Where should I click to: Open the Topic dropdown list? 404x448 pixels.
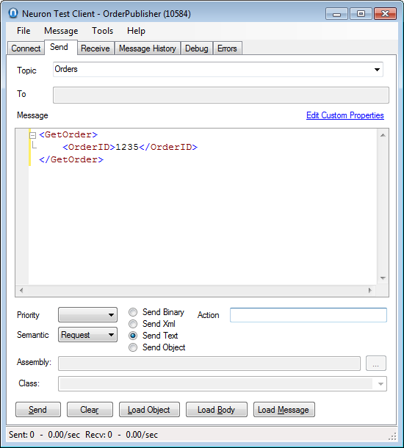377,70
